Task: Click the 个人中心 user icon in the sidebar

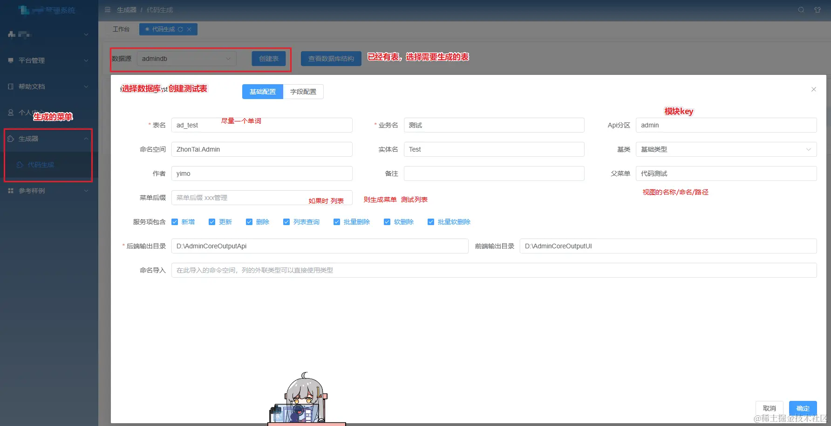Action: [x=11, y=113]
